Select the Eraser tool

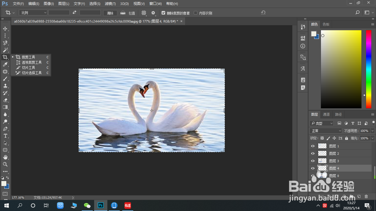click(5, 100)
